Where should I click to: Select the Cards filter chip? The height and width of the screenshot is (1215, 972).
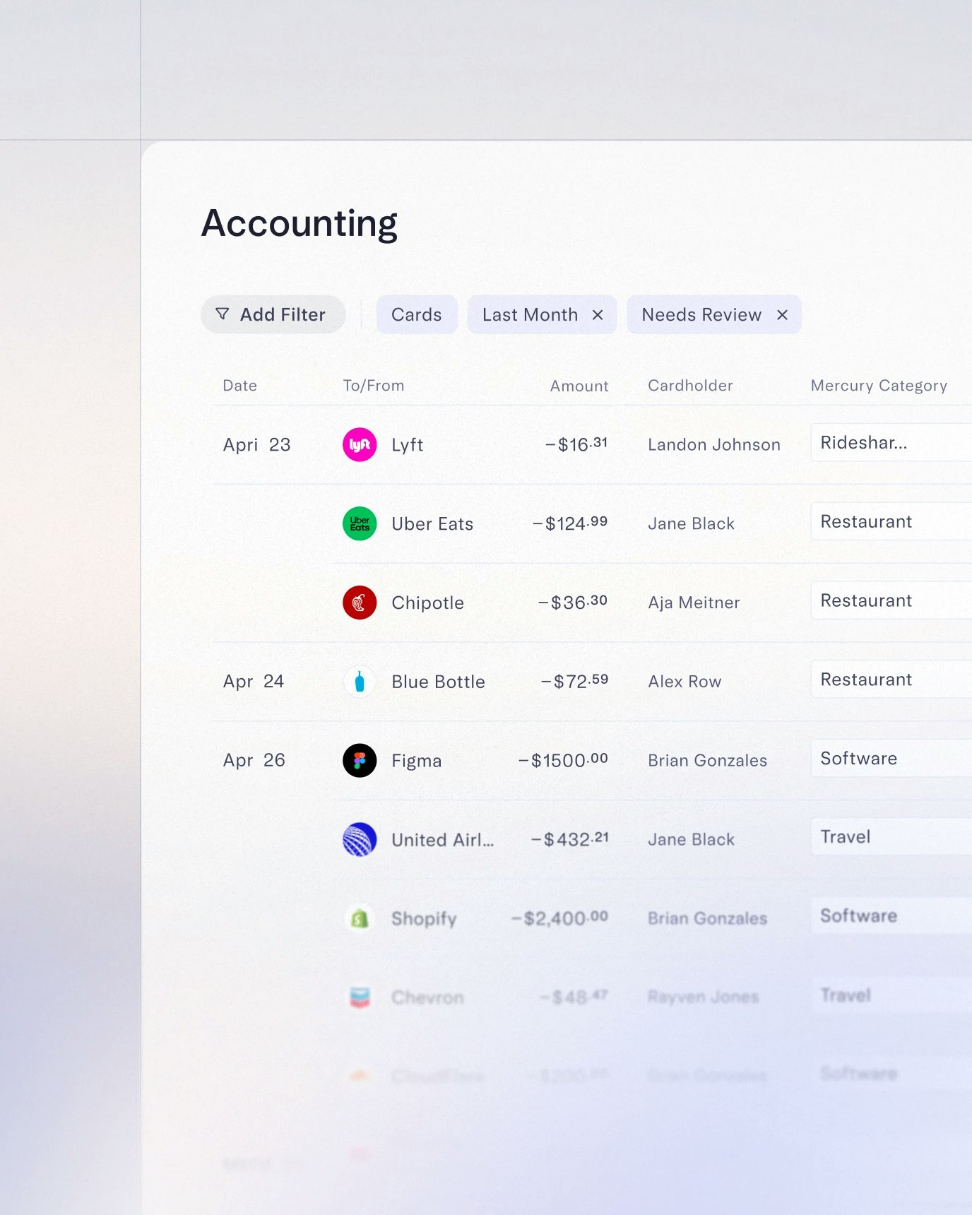(x=417, y=314)
